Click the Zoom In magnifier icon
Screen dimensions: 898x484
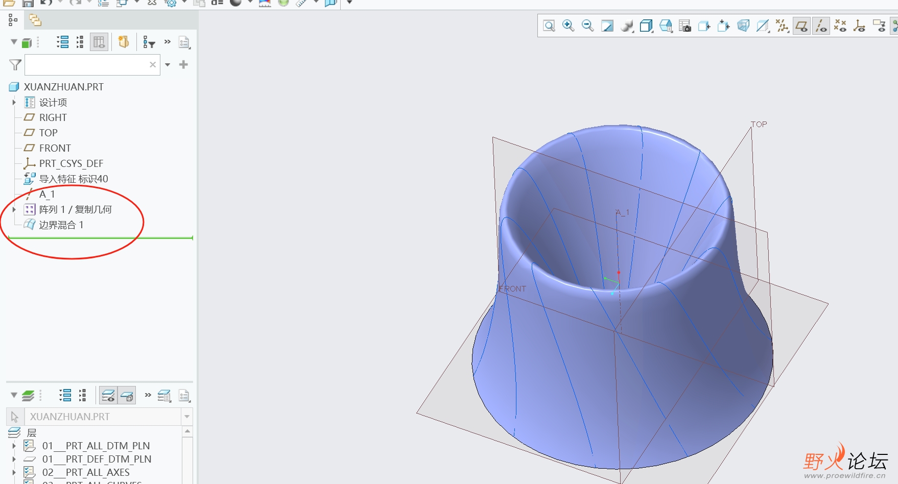click(x=568, y=26)
